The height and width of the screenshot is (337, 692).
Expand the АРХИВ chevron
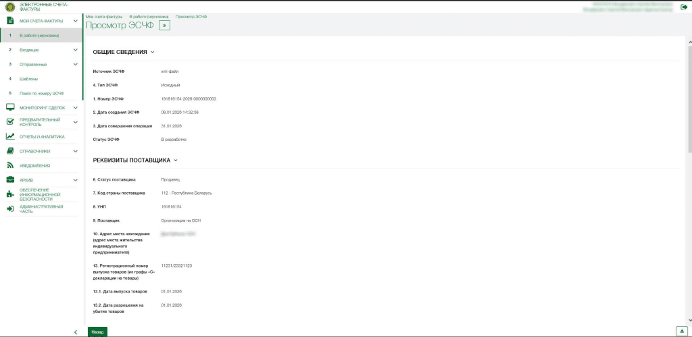click(x=76, y=180)
